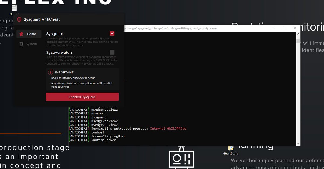This screenshot has width=324, height=169.
Task: Click the console vertical scrollbar thumb
Action: (x=298, y=41)
